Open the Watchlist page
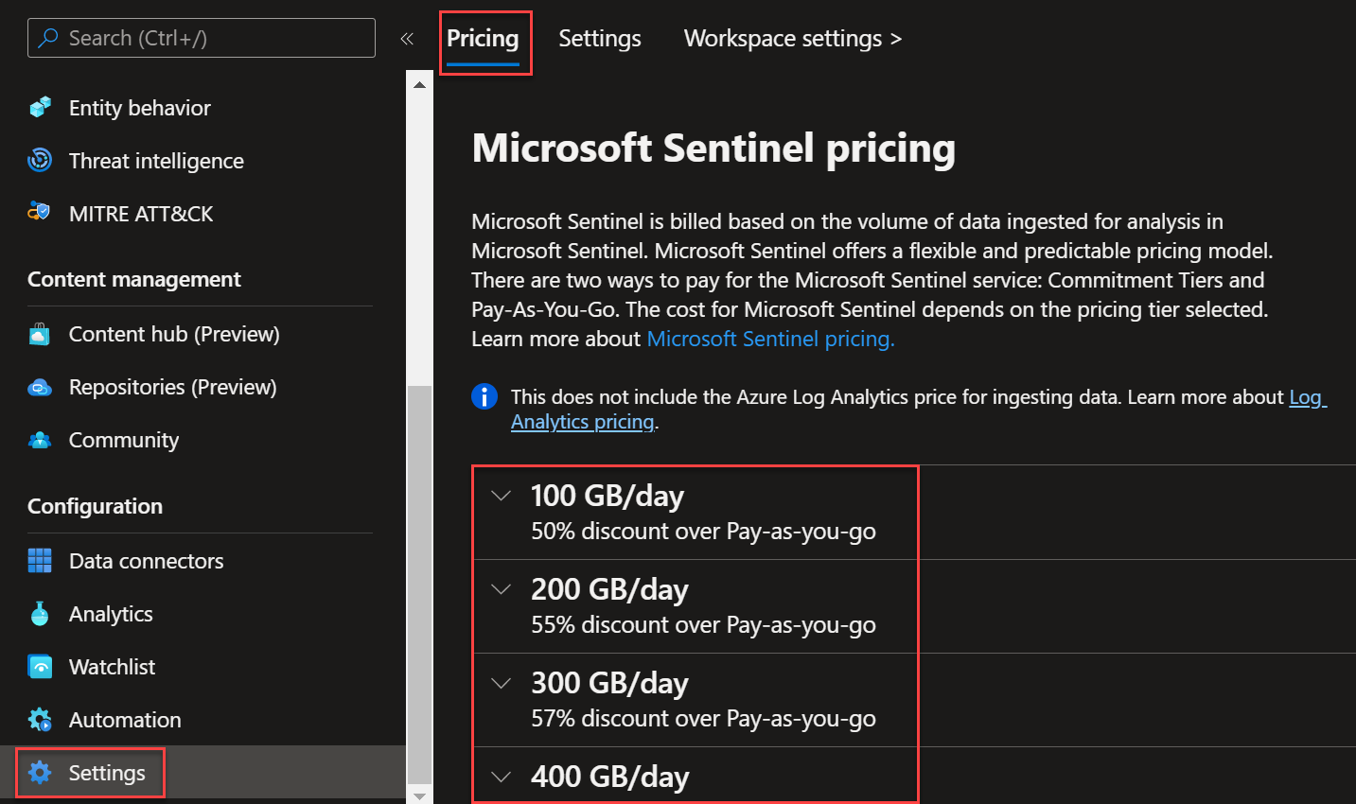Image resolution: width=1356 pixels, height=804 pixels. coord(111,666)
